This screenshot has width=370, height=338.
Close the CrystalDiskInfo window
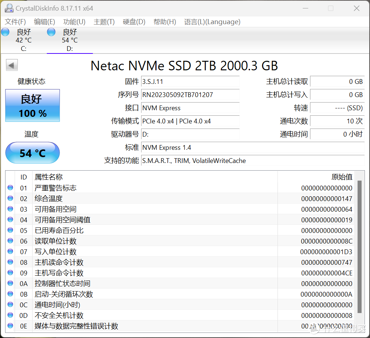point(356,8)
